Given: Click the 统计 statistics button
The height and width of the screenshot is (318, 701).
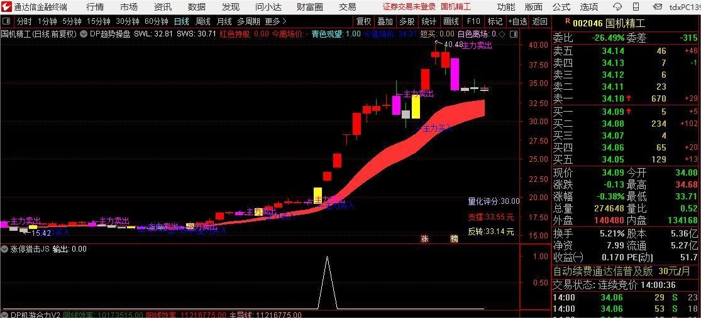Looking at the screenshot, I should (x=429, y=21).
